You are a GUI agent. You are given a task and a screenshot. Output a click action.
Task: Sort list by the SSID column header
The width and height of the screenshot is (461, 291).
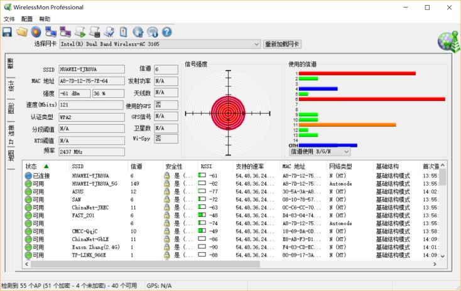coord(99,166)
